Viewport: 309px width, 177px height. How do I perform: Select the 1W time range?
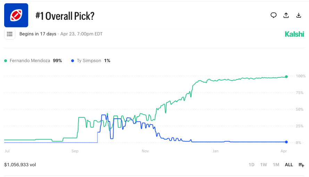[264, 165]
